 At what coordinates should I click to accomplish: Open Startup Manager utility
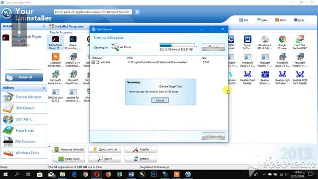click(x=24, y=97)
